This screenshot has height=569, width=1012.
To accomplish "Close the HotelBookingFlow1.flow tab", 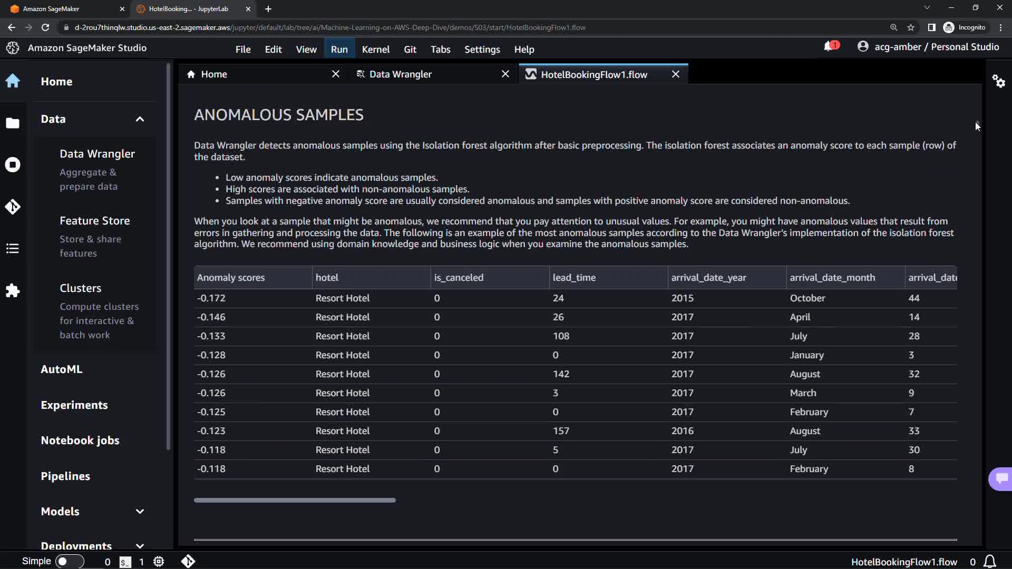I will (676, 74).
